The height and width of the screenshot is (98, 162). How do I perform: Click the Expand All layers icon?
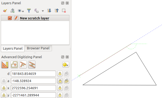click(49, 11)
